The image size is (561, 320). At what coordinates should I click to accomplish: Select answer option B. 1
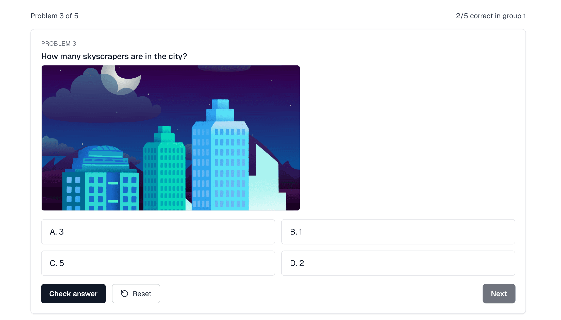pos(398,232)
